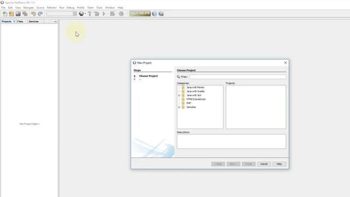Screen dimensions: 350x197
Task: Click the memory usage indicator bar
Action: point(140,14)
